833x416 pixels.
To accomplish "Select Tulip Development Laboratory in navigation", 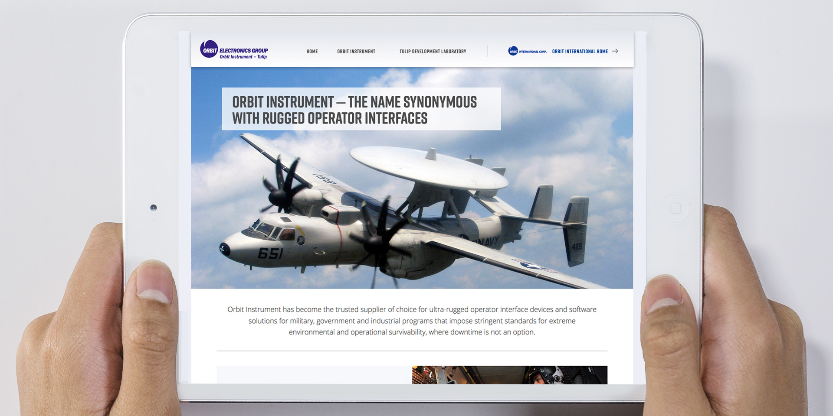I will pos(433,52).
